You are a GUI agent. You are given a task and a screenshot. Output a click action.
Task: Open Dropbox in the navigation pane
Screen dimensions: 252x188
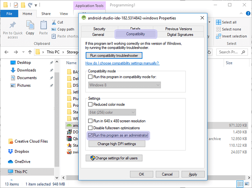tap(21, 152)
